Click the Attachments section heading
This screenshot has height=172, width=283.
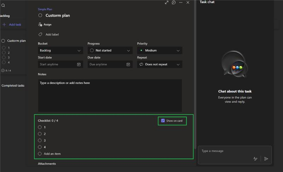[47, 164]
